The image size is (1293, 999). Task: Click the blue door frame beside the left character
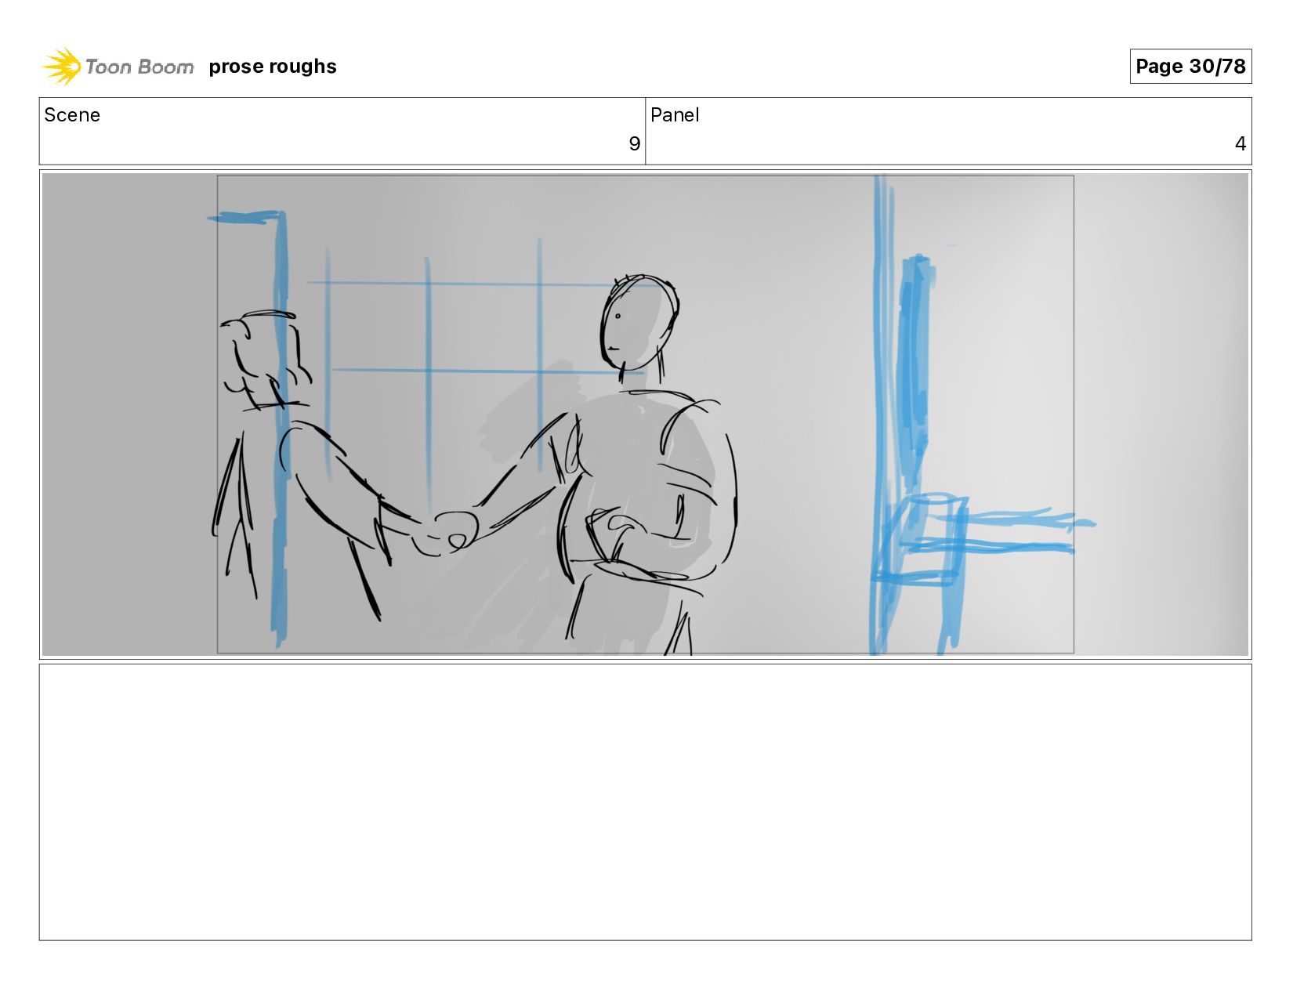[278, 423]
